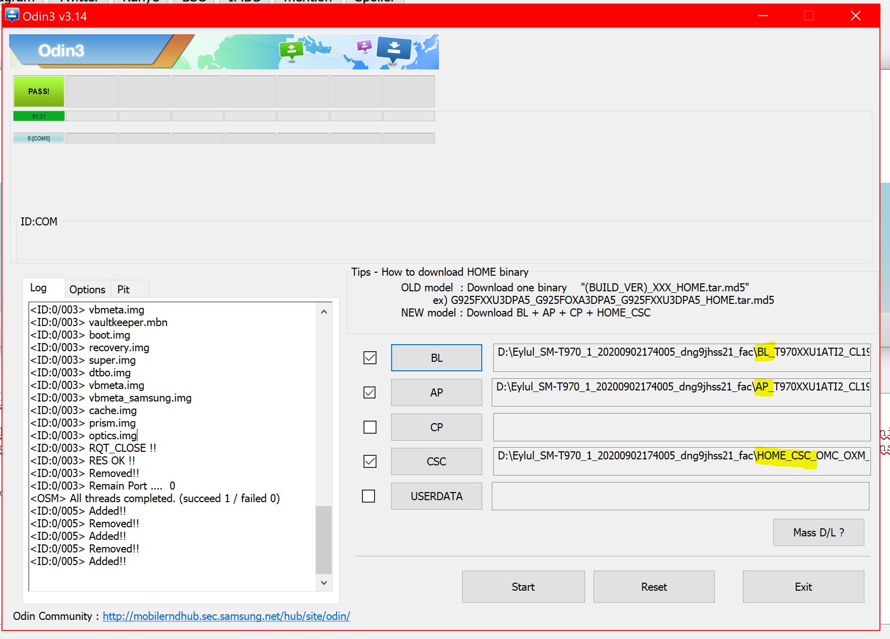Open the Odin Community samsung.net link

pos(227,616)
